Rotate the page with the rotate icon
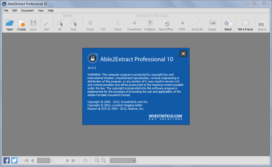The height and width of the screenshot is (167, 272). (85, 161)
